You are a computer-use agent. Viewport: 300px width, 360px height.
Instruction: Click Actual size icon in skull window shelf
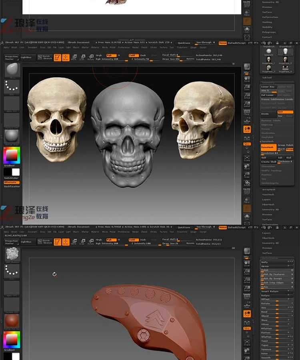pyautogui.click(x=247, y=96)
